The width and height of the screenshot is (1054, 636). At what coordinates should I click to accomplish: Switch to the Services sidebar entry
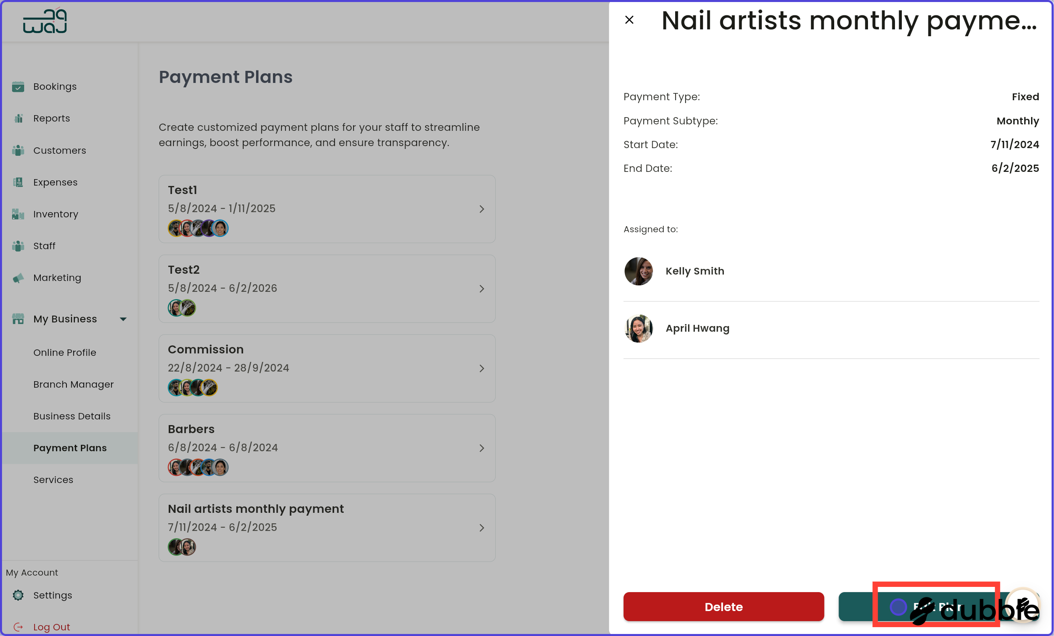pyautogui.click(x=53, y=479)
